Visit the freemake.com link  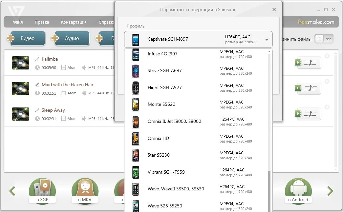pyautogui.click(x=316, y=22)
